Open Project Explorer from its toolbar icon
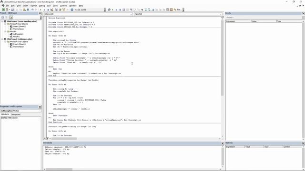Screen dimensions: 305x171 [56, 9]
